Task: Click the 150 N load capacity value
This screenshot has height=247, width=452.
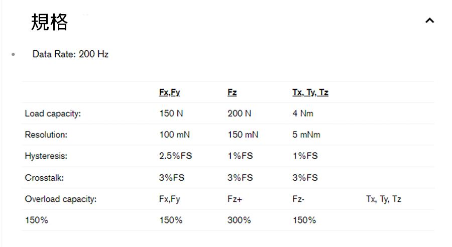Action: pyautogui.click(x=171, y=113)
